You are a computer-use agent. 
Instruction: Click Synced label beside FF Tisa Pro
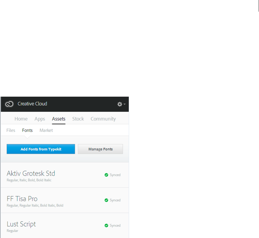point(115,200)
